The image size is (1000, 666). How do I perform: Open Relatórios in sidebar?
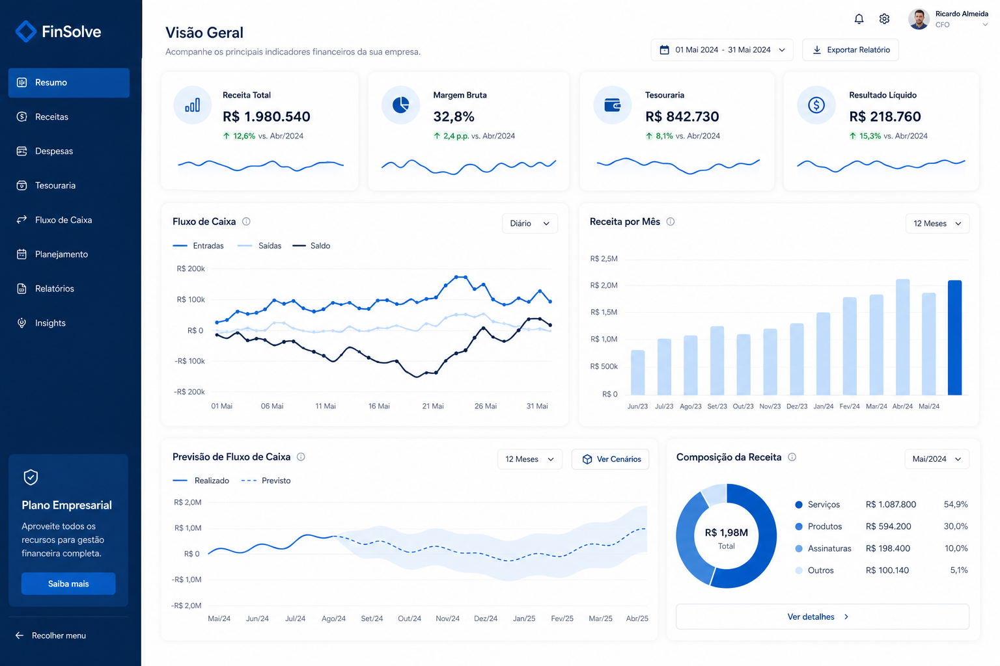click(69, 289)
